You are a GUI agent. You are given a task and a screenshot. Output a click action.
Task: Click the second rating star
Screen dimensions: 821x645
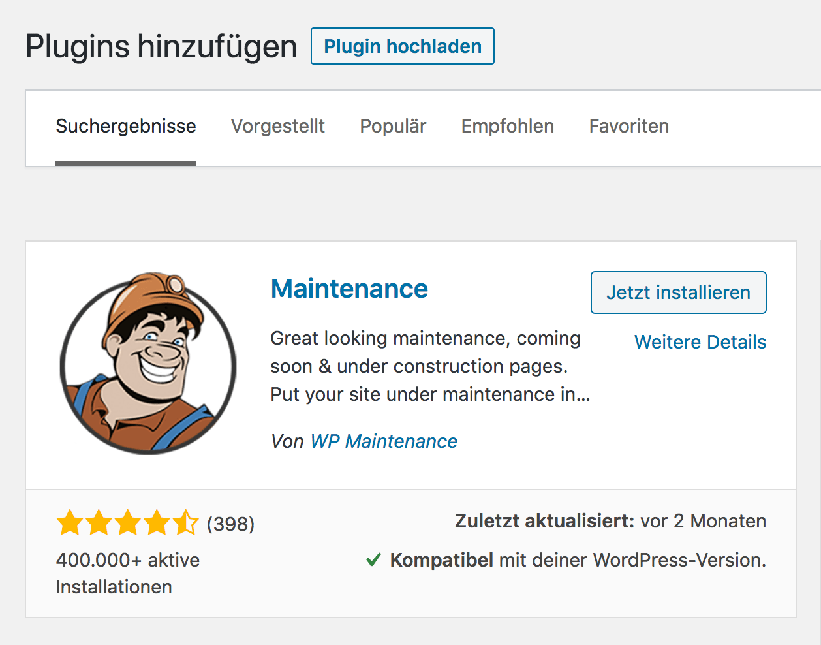(x=99, y=523)
